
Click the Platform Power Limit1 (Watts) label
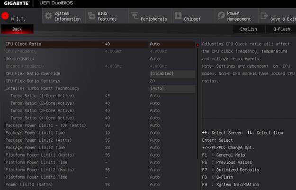coord(40,155)
